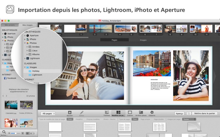Select the pages 2-3 bridge spread thumbnail
This screenshot has width=220, height=137.
[101, 29]
